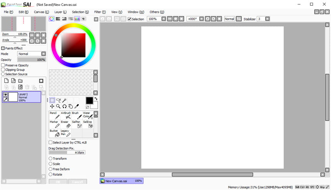Image resolution: width=331 pixels, height=190 pixels.
Task: Select the Legacy Pen tool
Action: tap(66, 133)
